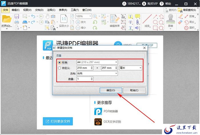Click the 297 mm height stepper
This screenshot has height=135, width=200.
(x=116, y=68)
